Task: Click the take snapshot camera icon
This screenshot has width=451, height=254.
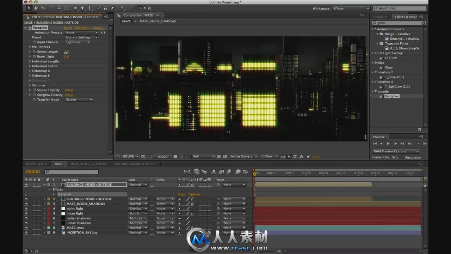Action: pos(175,156)
